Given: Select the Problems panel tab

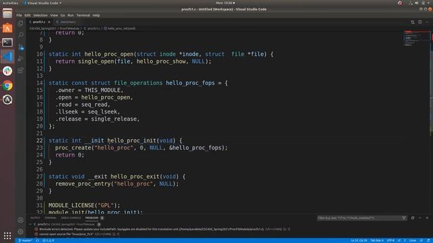Looking at the screenshot, I should [x=92, y=218].
